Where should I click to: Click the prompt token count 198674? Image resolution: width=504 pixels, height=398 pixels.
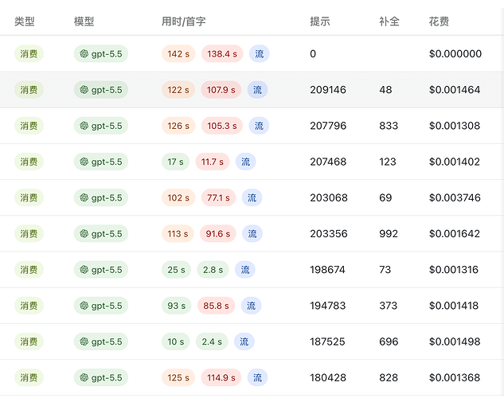click(327, 270)
